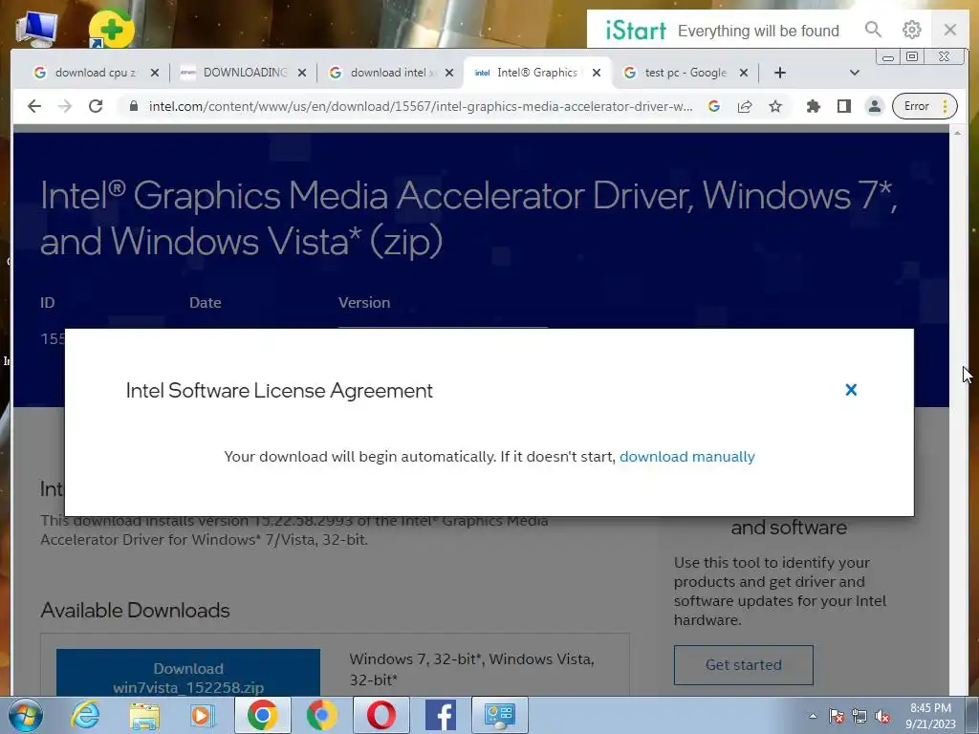Close the 'download intel' tab
This screenshot has width=979, height=734.
tap(449, 73)
